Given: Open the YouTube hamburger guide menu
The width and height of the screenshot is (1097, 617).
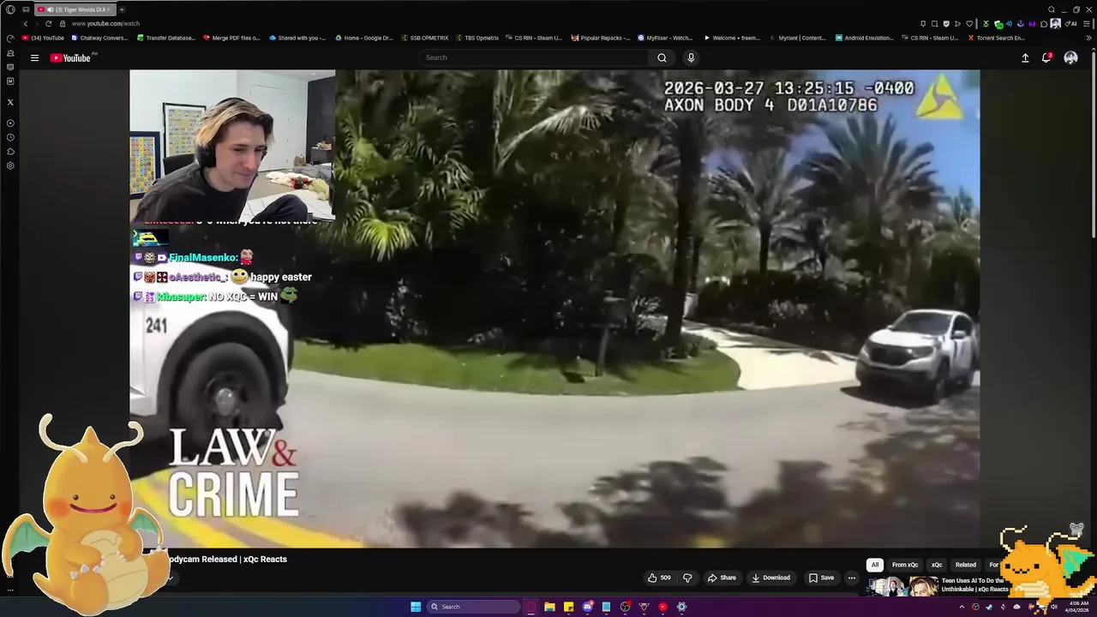Looking at the screenshot, I should [34, 57].
